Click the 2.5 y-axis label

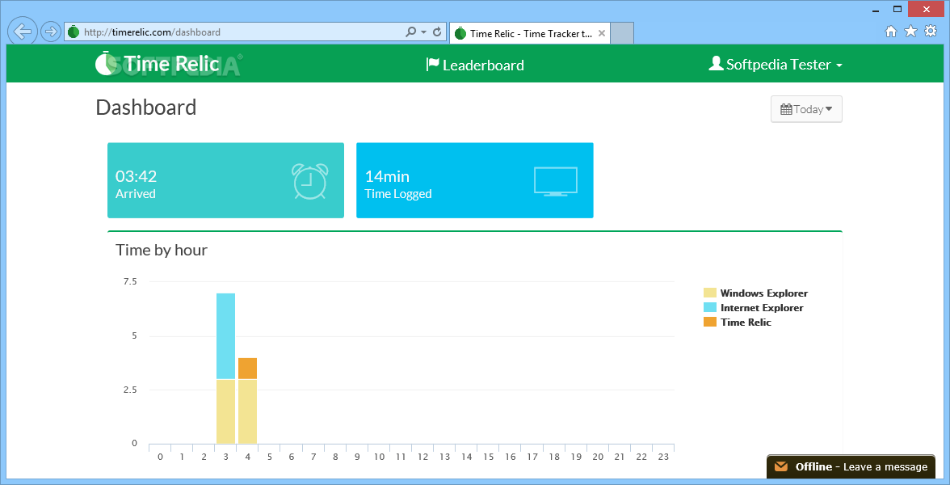click(130, 390)
